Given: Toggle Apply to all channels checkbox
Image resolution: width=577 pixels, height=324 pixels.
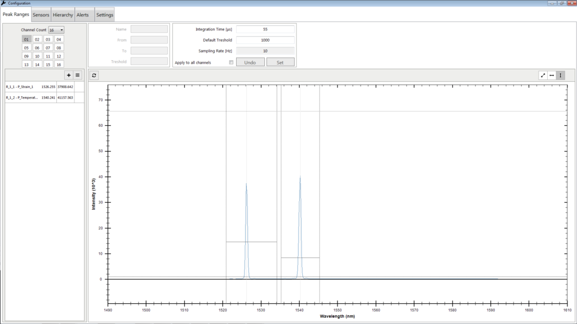Looking at the screenshot, I should [x=231, y=62].
